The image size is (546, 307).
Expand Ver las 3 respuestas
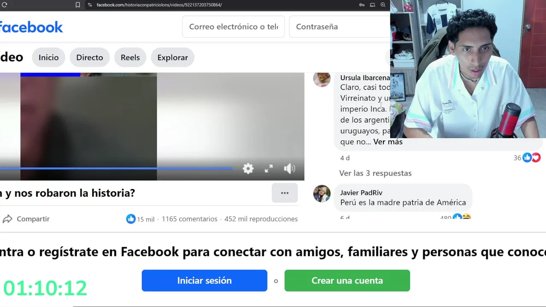click(x=375, y=173)
